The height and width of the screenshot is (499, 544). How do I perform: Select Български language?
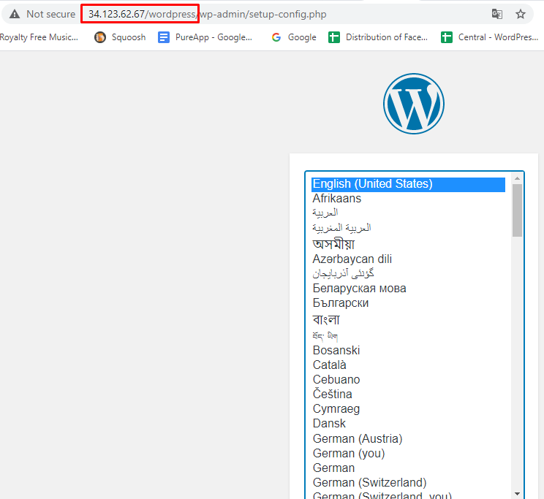click(408, 302)
